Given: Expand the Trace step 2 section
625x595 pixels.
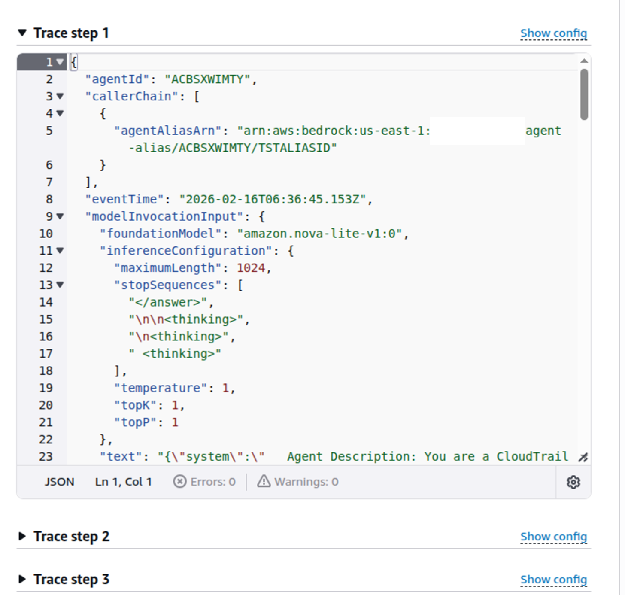Looking at the screenshot, I should (x=22, y=536).
